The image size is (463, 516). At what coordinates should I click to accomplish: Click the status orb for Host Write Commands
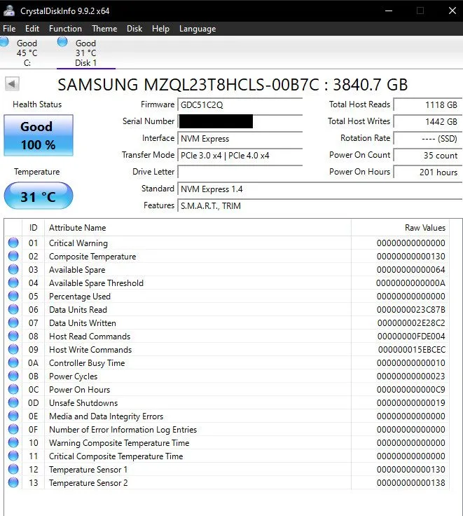coord(13,349)
